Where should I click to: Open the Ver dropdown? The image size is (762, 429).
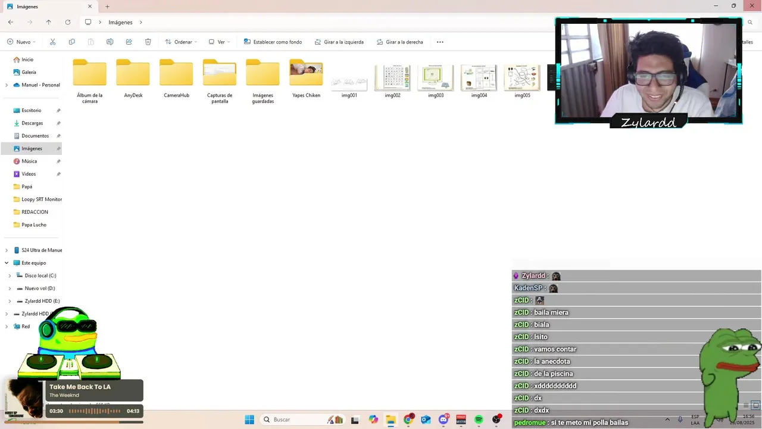click(219, 42)
